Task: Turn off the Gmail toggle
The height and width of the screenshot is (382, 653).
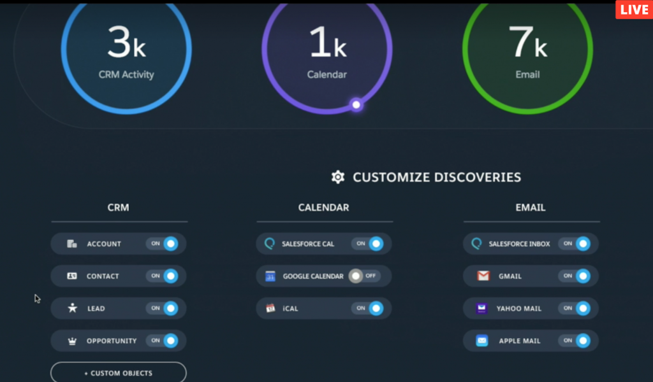Action: [575, 276]
